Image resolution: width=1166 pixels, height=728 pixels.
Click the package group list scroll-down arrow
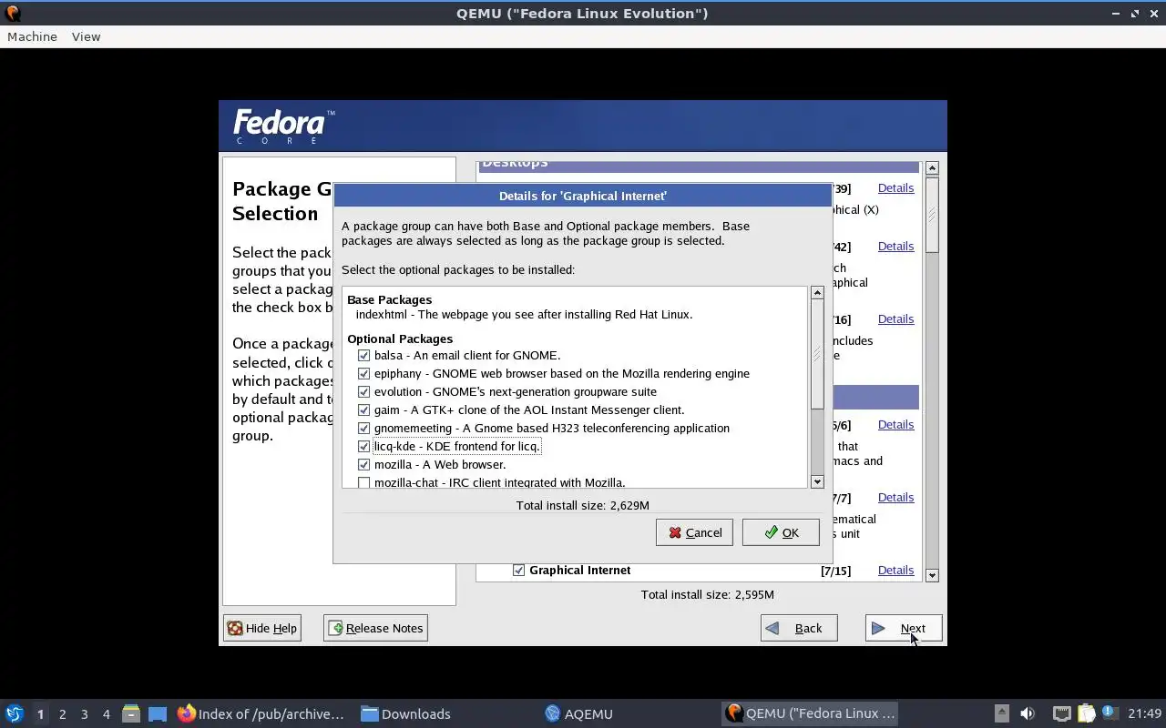tap(932, 575)
